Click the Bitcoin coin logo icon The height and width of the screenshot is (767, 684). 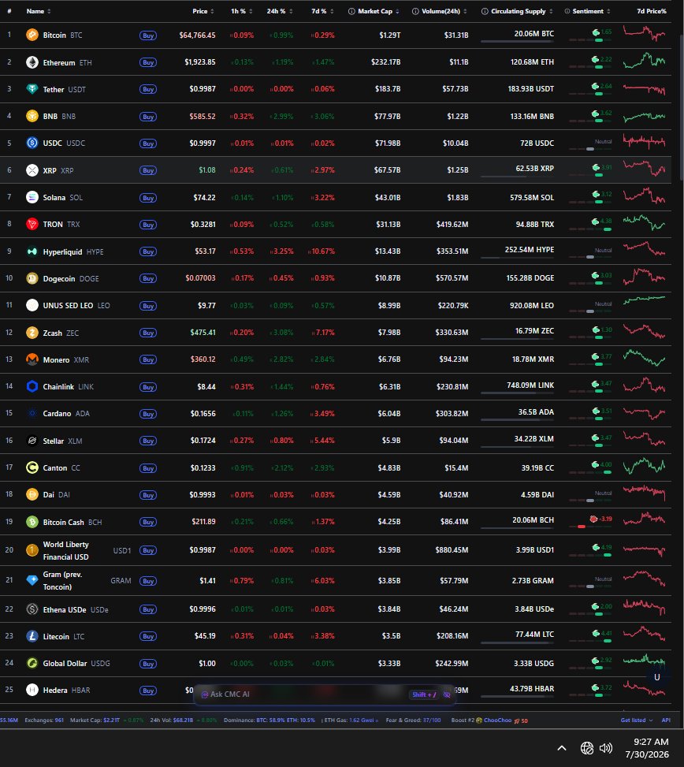pos(32,35)
